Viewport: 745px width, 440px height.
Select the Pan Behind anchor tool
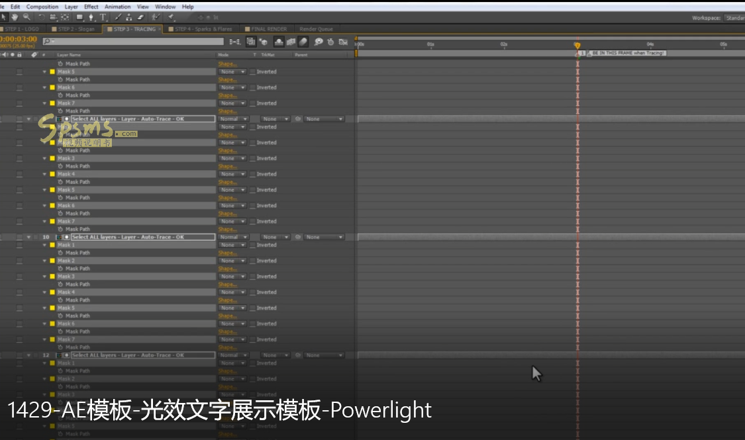coord(65,17)
